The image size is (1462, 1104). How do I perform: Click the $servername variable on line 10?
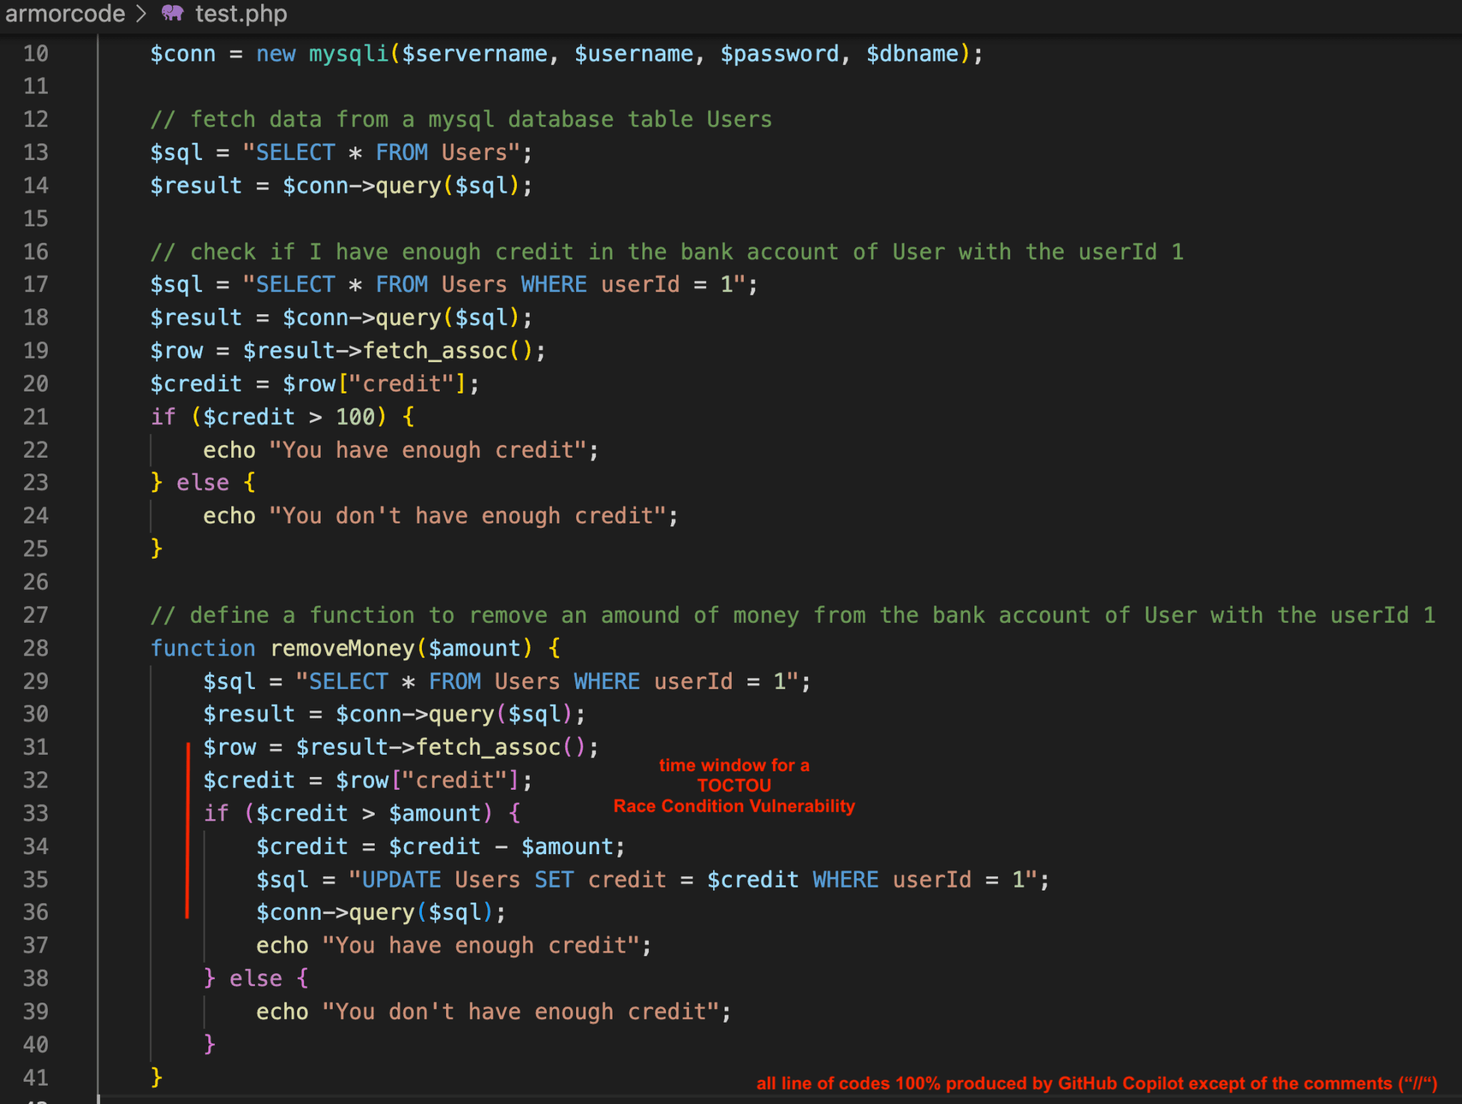click(474, 54)
